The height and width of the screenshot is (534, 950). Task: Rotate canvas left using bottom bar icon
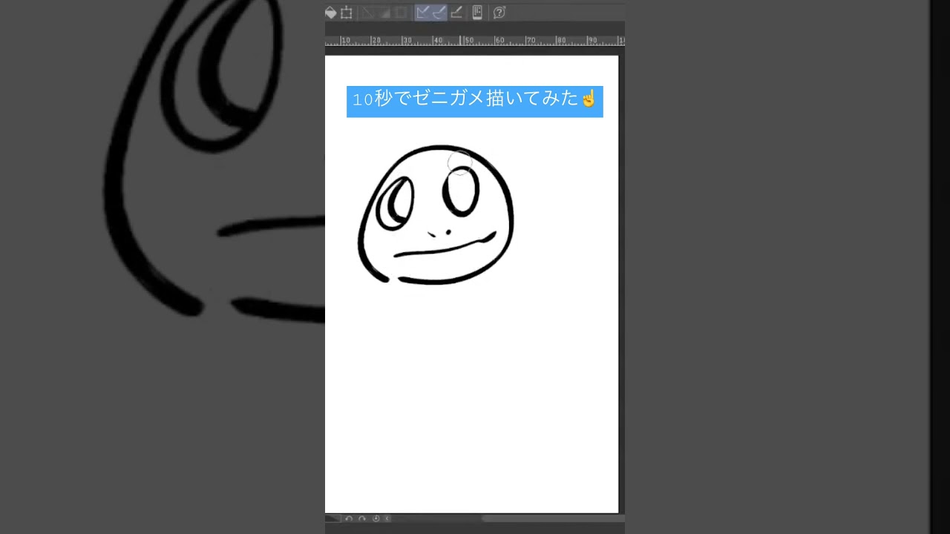349,519
